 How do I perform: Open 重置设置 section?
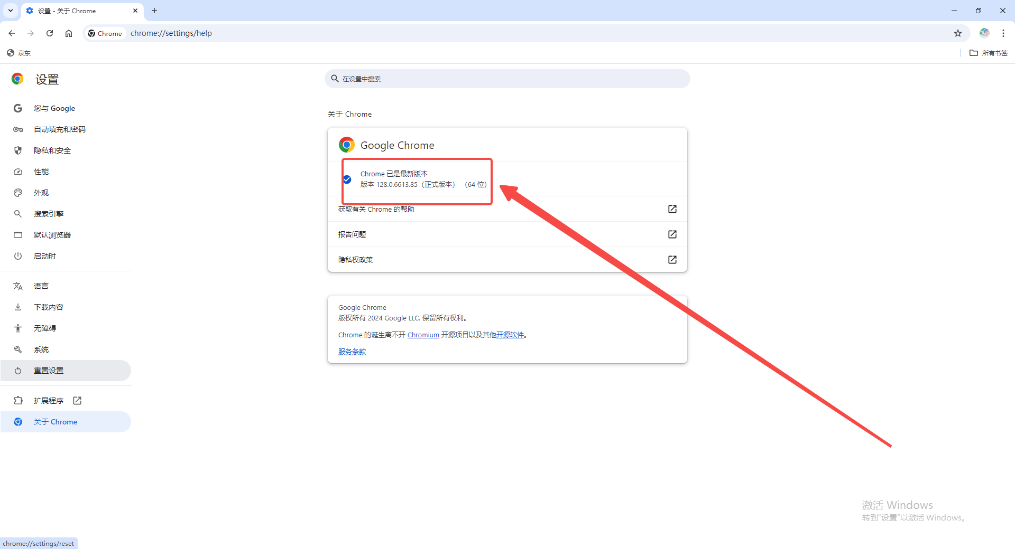coord(66,371)
